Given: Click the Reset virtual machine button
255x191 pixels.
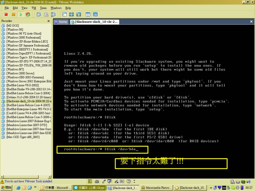Looking at the screenshot, I should [28, 14].
